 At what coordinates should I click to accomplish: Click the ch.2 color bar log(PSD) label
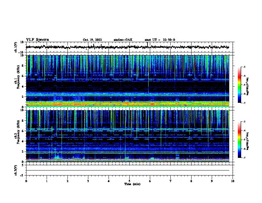(248, 141)
